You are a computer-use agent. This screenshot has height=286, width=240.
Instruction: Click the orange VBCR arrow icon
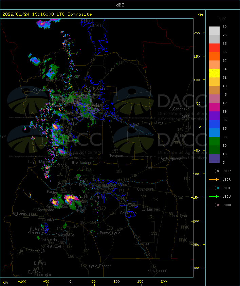click(x=214, y=179)
